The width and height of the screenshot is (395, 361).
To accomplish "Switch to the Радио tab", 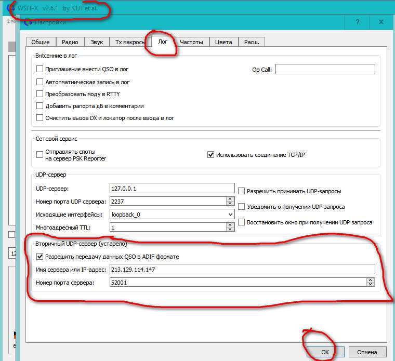I will [x=70, y=42].
